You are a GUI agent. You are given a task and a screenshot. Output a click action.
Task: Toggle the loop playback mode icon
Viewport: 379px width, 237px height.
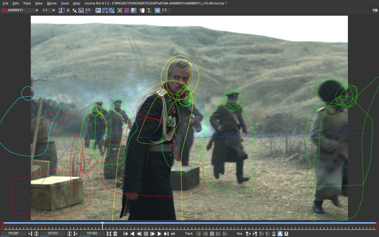173,234
